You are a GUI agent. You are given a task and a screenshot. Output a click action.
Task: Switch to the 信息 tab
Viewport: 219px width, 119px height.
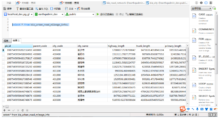7,41
